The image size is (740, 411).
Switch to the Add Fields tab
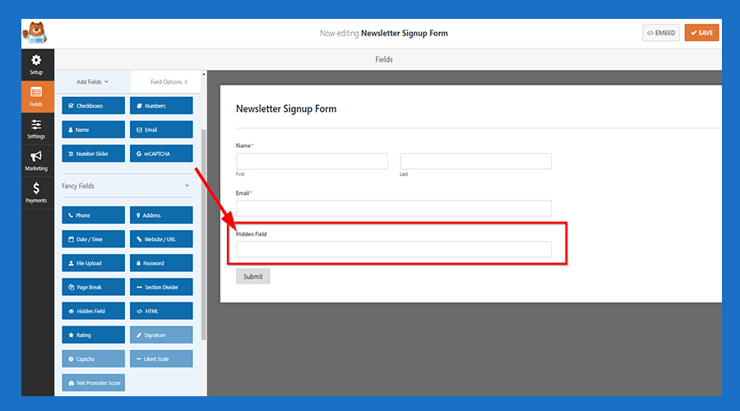tap(92, 81)
